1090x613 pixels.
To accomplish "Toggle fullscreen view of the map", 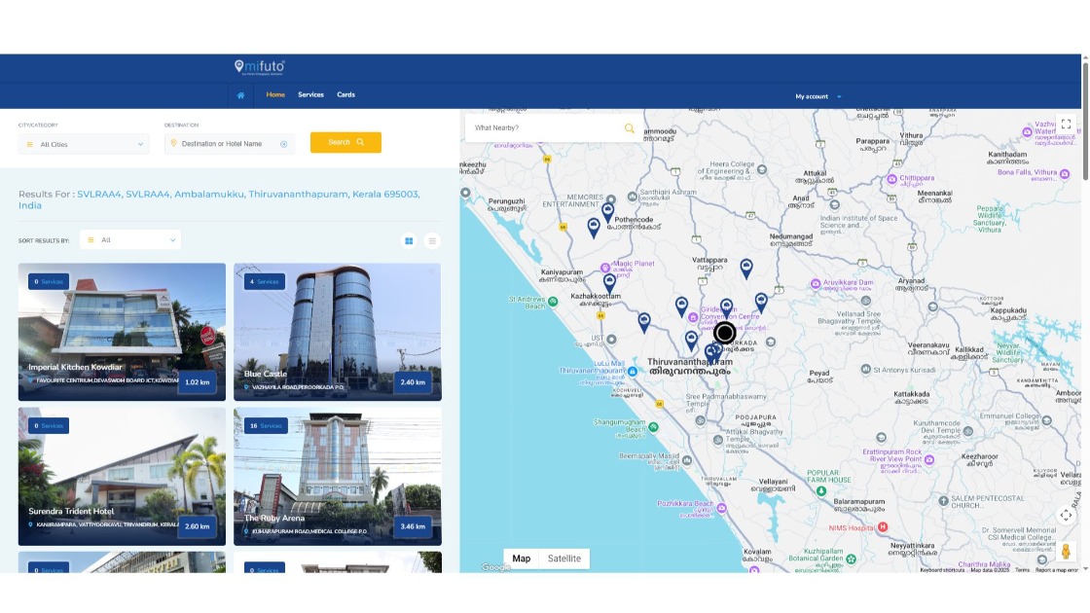I will 1066,125.
